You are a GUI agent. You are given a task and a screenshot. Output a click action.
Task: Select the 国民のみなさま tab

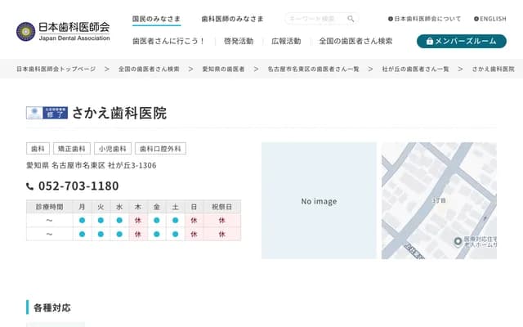coord(158,19)
